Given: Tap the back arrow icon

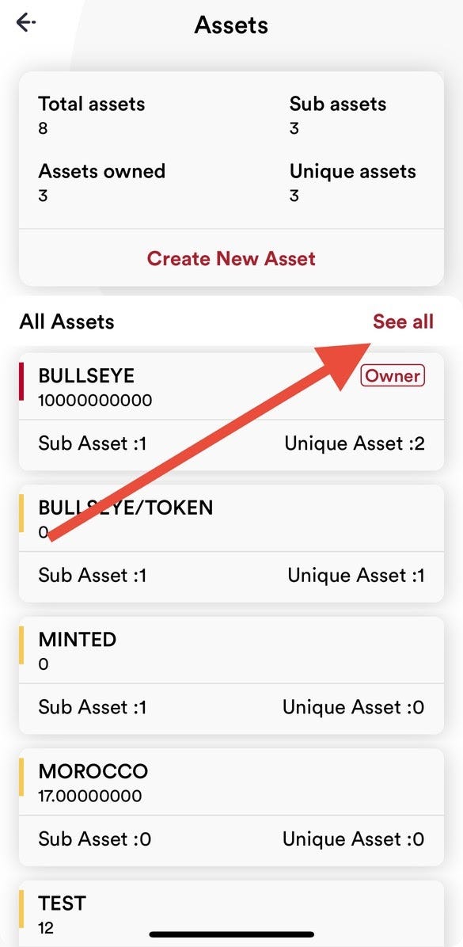Looking at the screenshot, I should (26, 23).
